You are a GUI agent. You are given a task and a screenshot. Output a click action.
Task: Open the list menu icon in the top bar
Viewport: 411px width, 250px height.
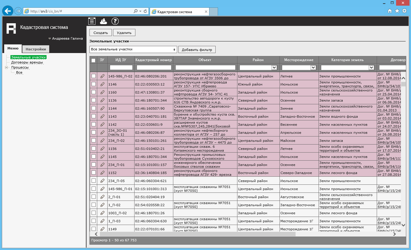tap(92, 21)
